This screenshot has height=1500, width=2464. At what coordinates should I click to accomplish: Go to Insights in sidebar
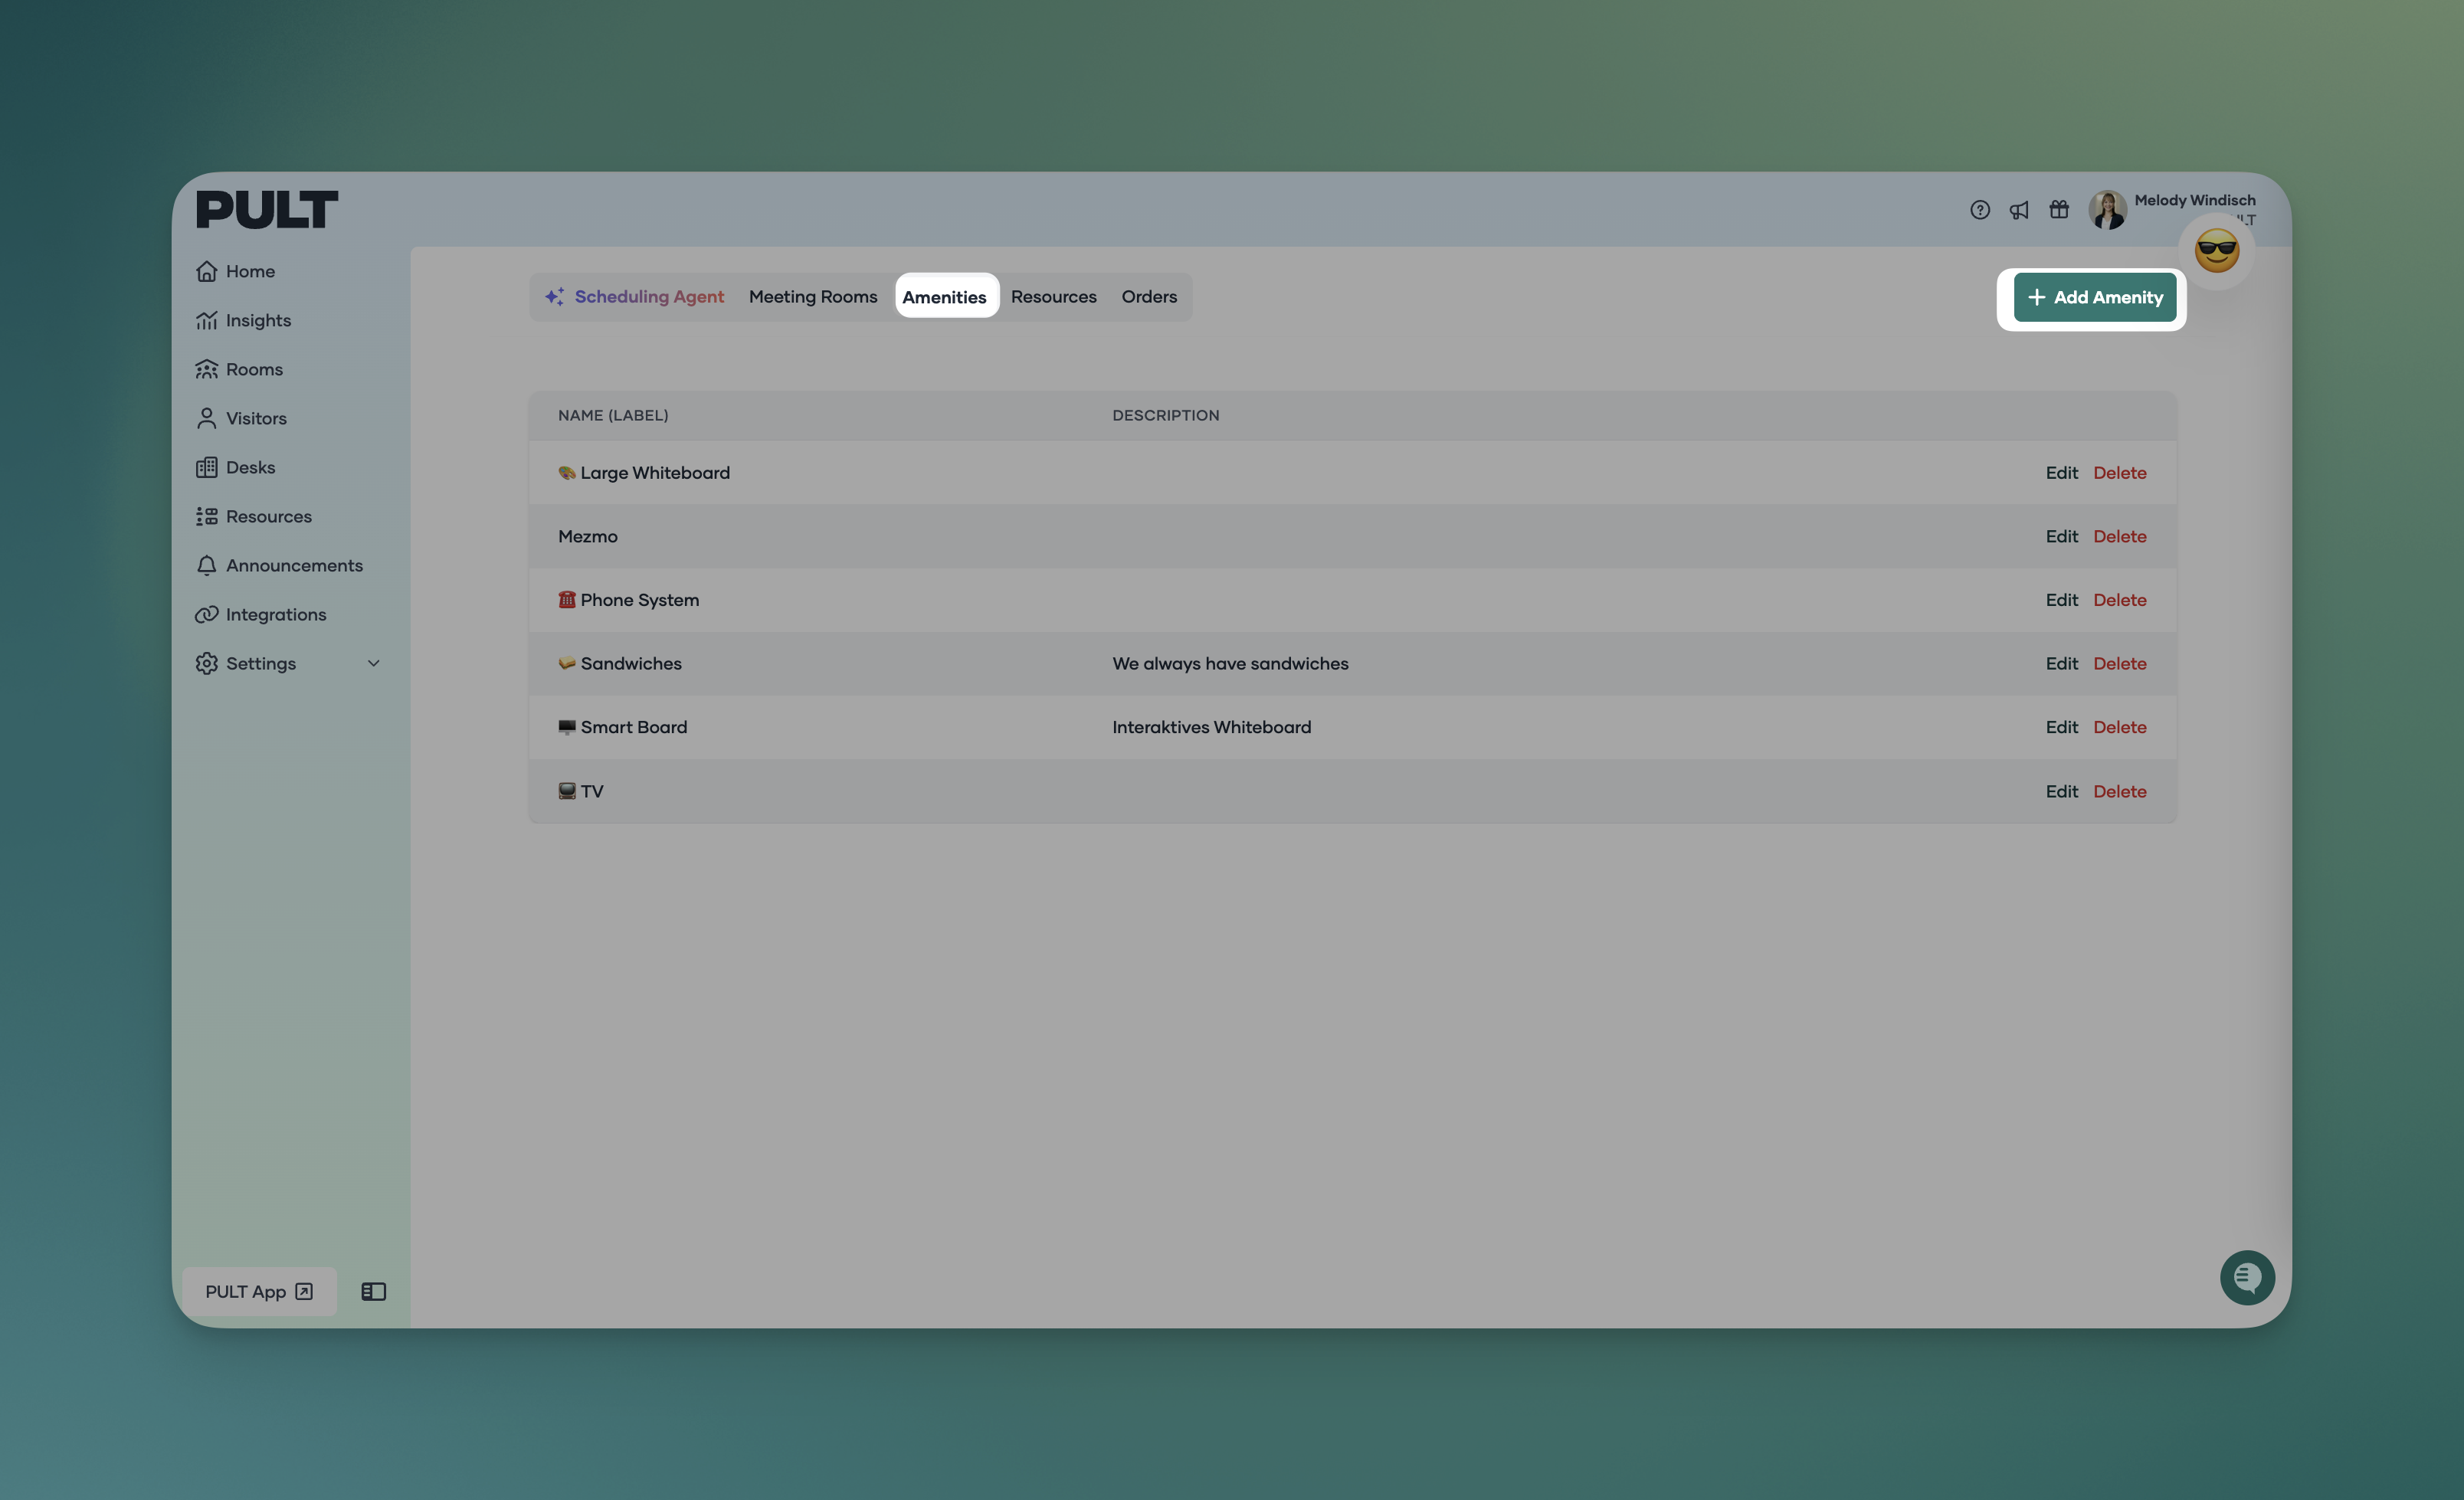click(x=257, y=320)
